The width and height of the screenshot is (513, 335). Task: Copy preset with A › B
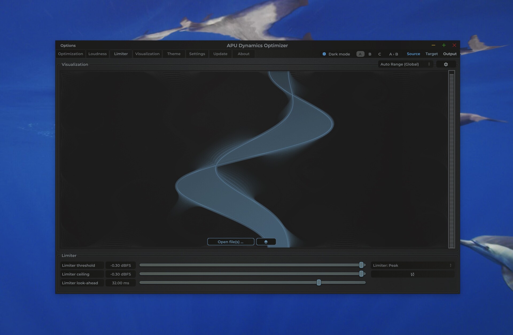pyautogui.click(x=393, y=54)
